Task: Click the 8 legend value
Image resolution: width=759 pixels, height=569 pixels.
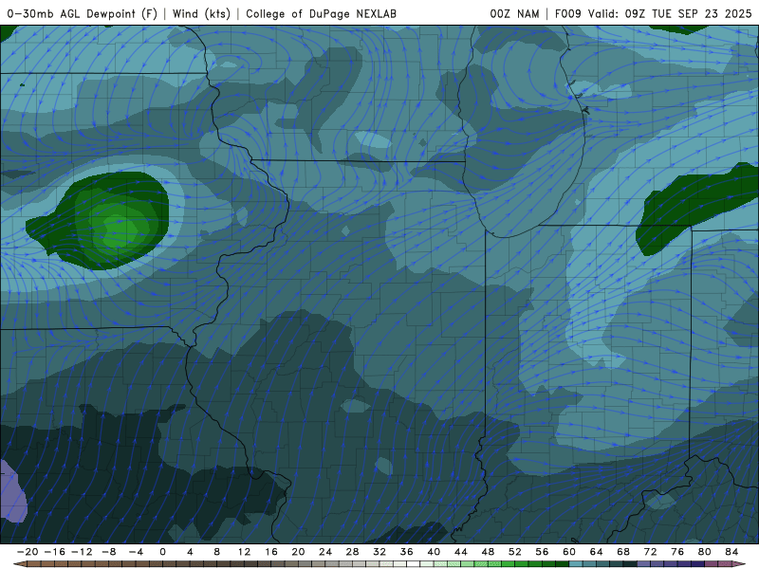Action: pyautogui.click(x=217, y=552)
